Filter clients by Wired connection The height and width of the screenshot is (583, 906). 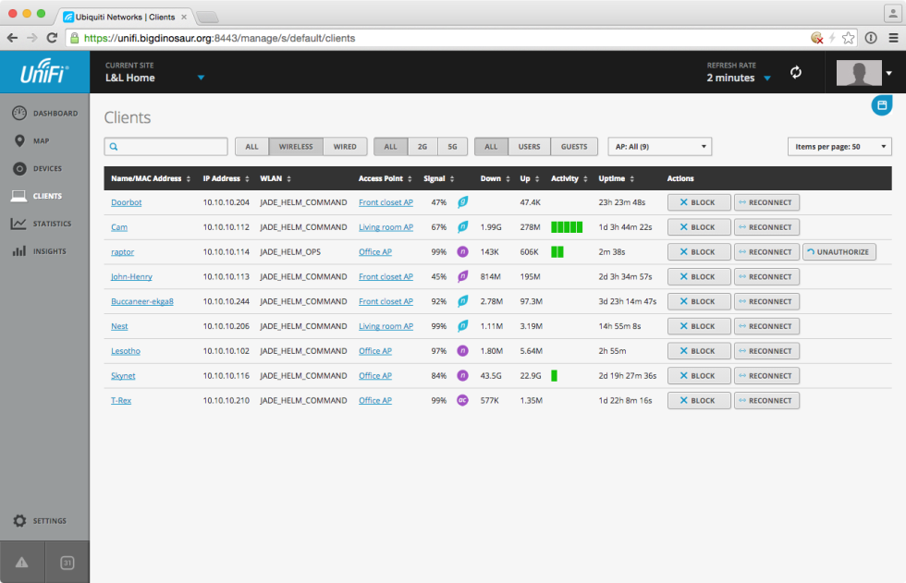pos(345,147)
